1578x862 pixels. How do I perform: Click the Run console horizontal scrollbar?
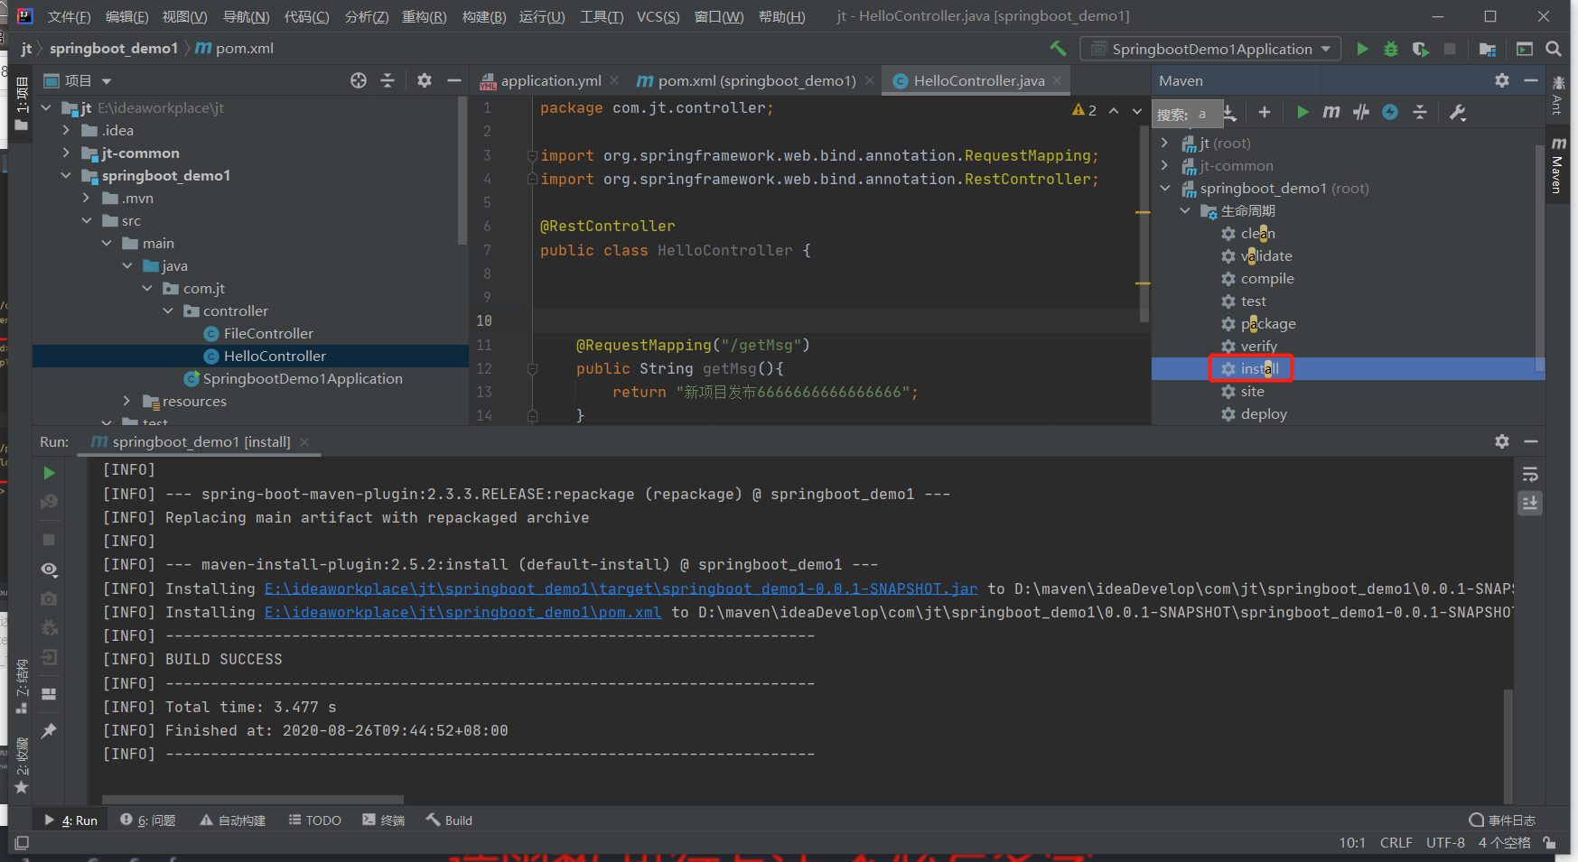[253, 800]
